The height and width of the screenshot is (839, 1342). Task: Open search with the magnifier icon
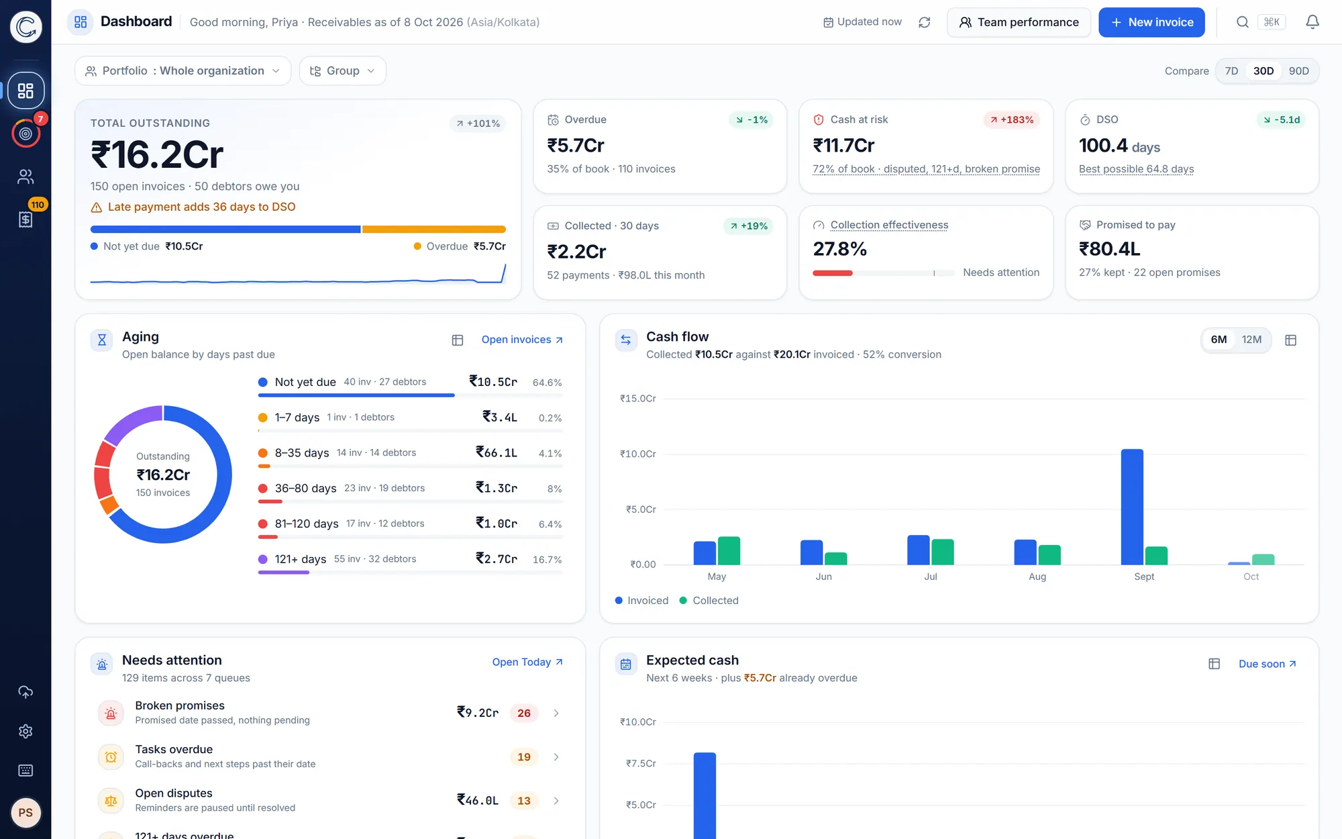click(x=1242, y=22)
